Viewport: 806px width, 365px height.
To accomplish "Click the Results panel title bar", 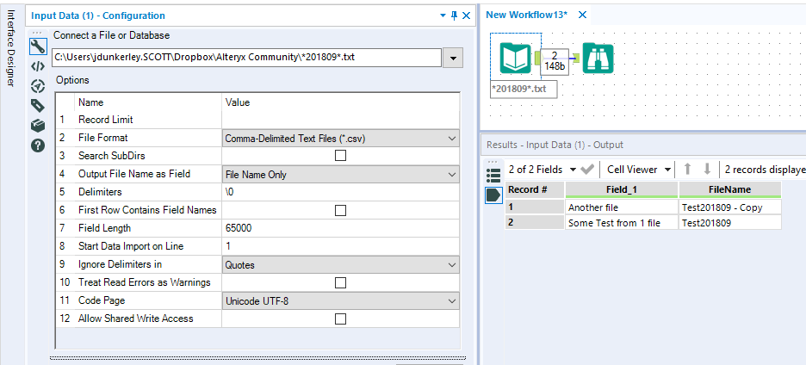I will point(643,145).
